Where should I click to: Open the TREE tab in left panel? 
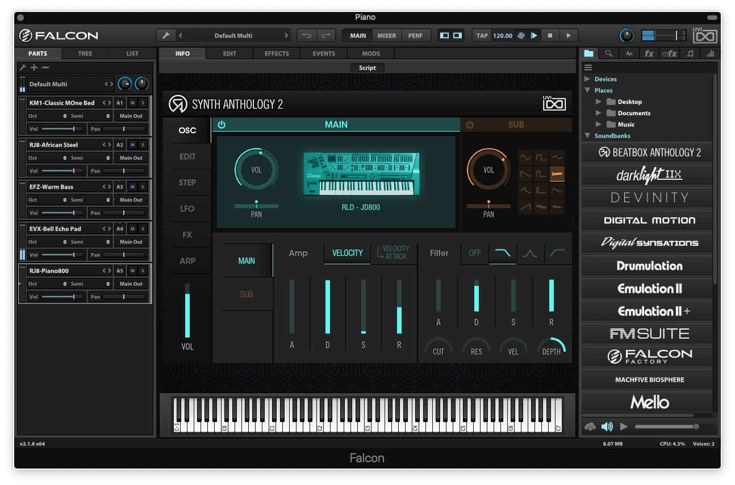click(x=85, y=53)
